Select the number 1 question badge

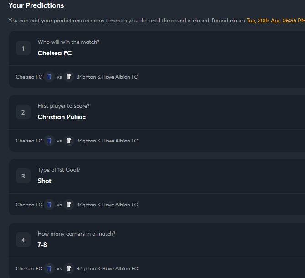tap(23, 48)
